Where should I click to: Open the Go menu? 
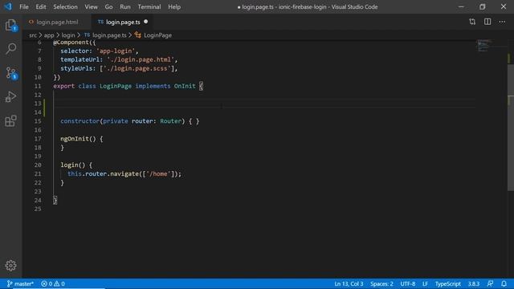[x=108, y=6]
